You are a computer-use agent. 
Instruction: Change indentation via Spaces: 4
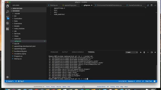(131, 81)
